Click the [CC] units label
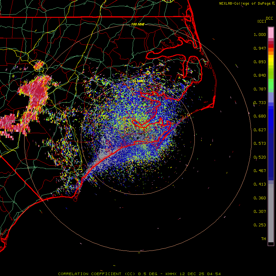Viewport: 276px width, 276px height. pos(262,21)
